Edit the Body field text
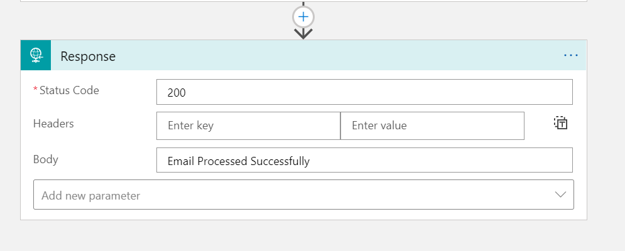 tap(364, 161)
